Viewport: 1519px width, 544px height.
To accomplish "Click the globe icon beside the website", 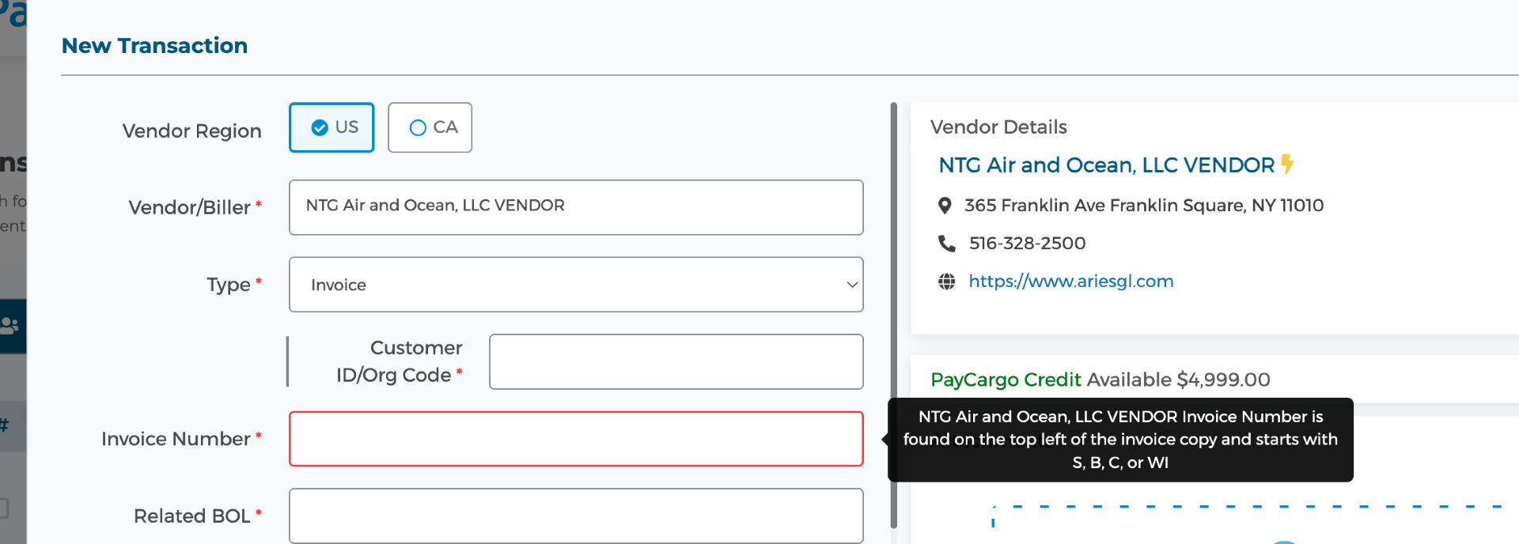I will 946,281.
